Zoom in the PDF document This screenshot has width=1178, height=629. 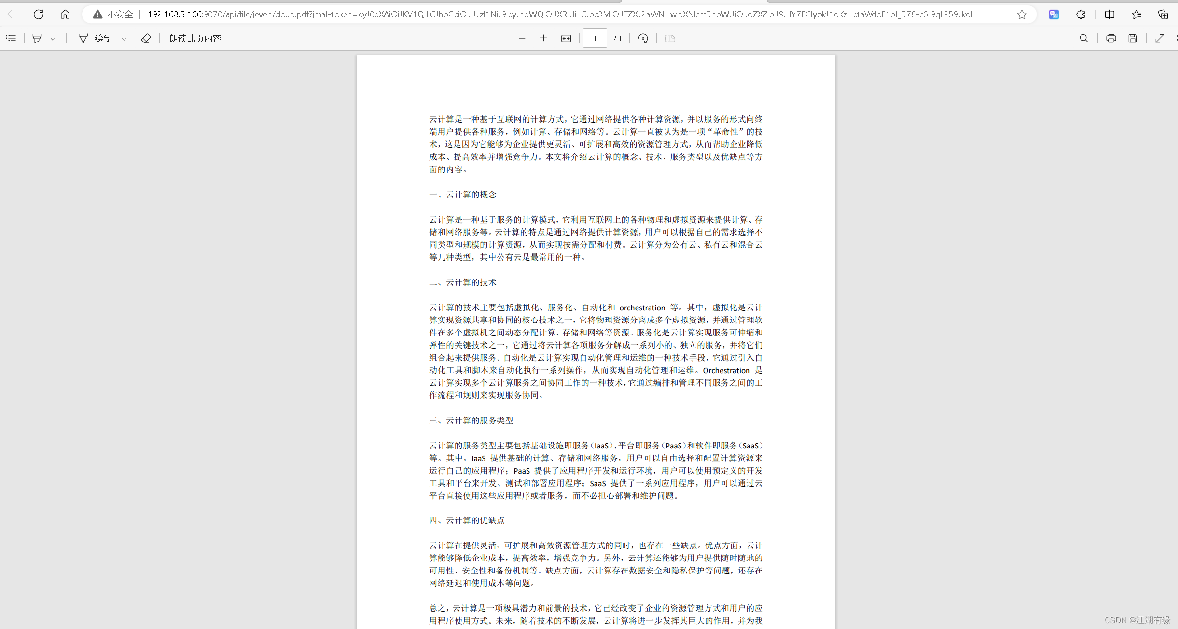(x=543, y=38)
